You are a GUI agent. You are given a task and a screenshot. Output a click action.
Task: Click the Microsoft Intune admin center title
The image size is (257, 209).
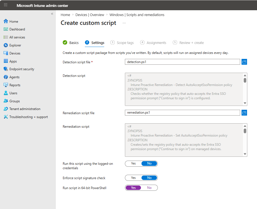pos(42,6)
